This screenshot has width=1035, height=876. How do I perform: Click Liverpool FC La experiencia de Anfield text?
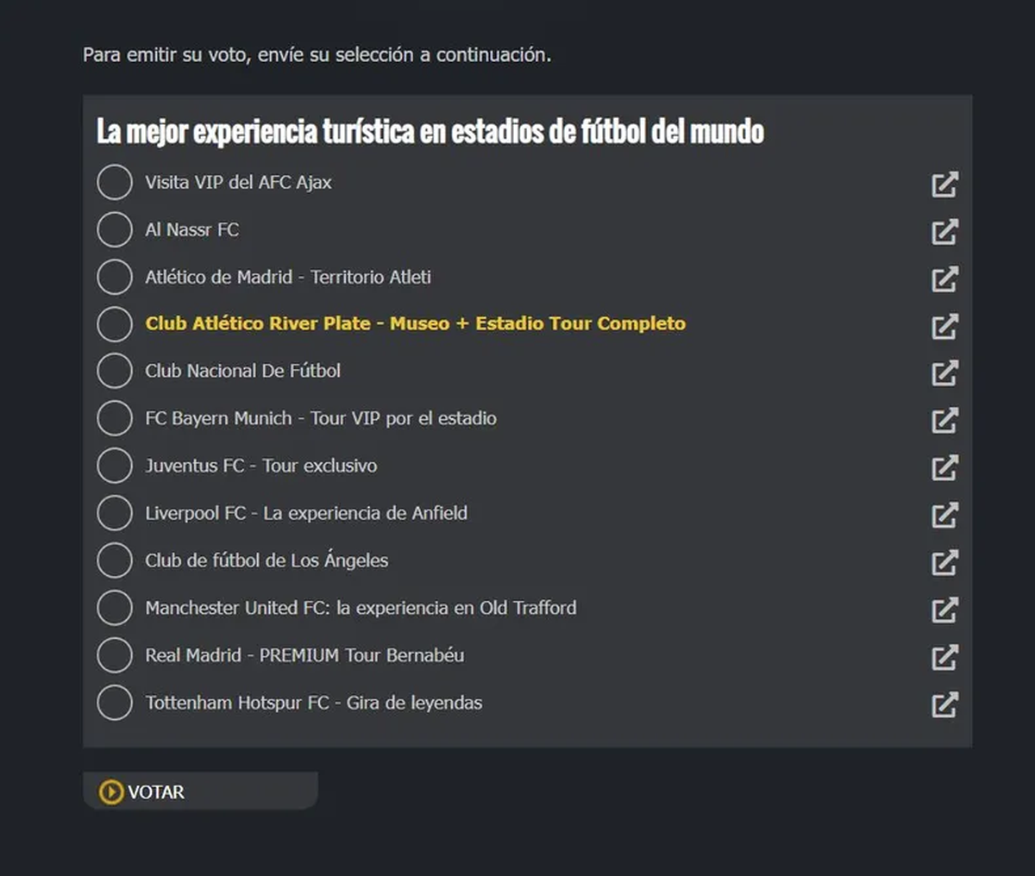(x=306, y=513)
